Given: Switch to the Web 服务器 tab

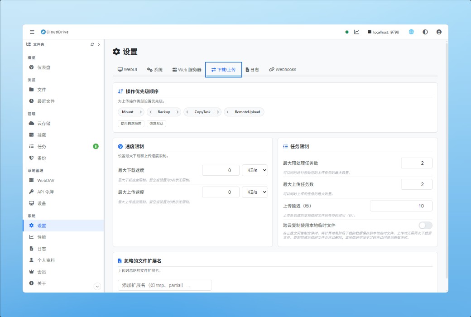Looking at the screenshot, I should click(x=187, y=69).
